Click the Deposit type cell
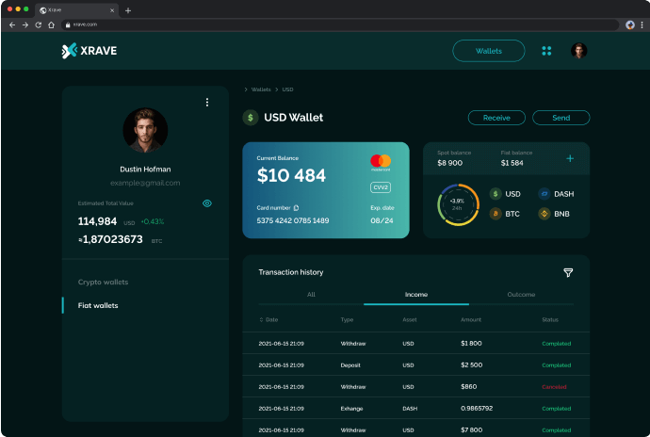 [350, 365]
